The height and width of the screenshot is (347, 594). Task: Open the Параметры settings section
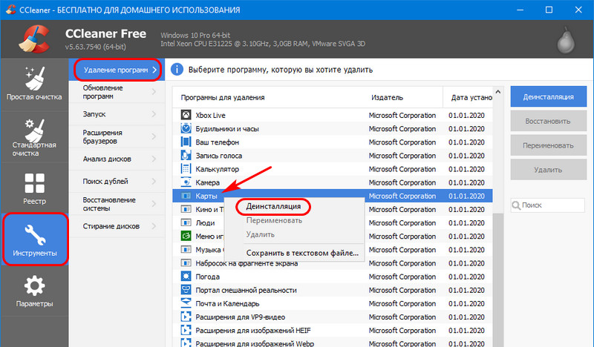[34, 291]
